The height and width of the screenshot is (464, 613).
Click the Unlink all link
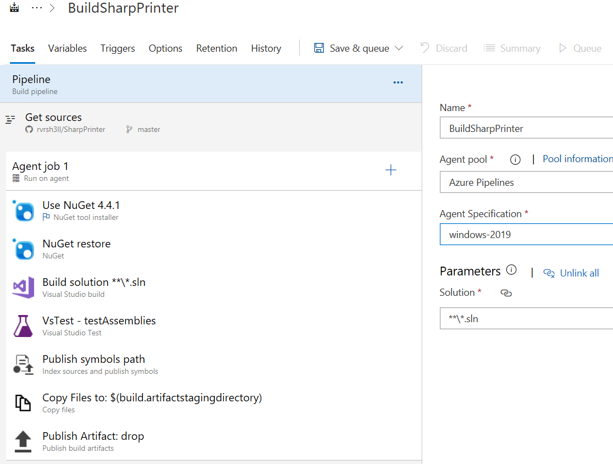point(579,273)
